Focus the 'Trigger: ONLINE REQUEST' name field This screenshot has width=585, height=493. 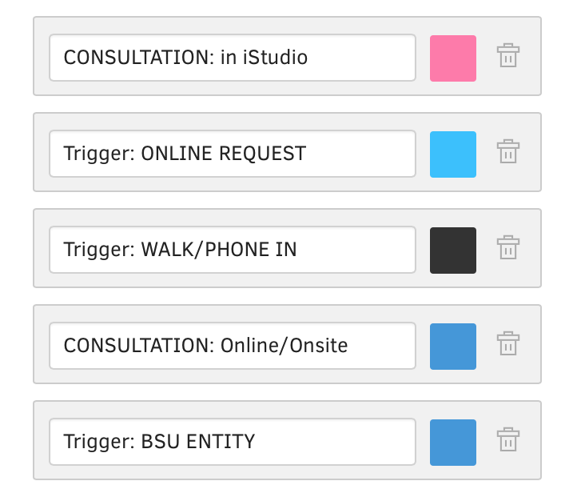[232, 154]
